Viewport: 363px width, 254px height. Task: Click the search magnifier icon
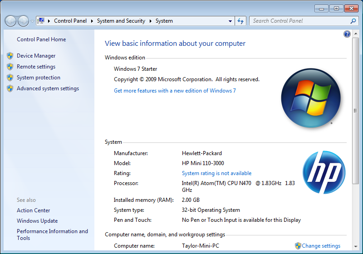pos(353,21)
